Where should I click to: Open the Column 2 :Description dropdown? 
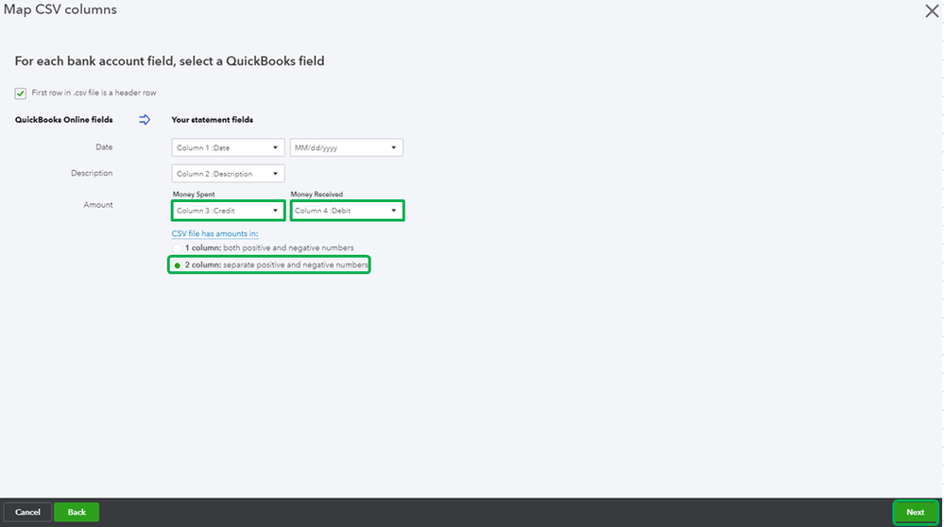pyautogui.click(x=228, y=174)
